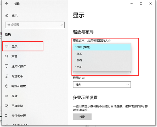Open the 多任务处理 multitasking icon

(x=7, y=116)
